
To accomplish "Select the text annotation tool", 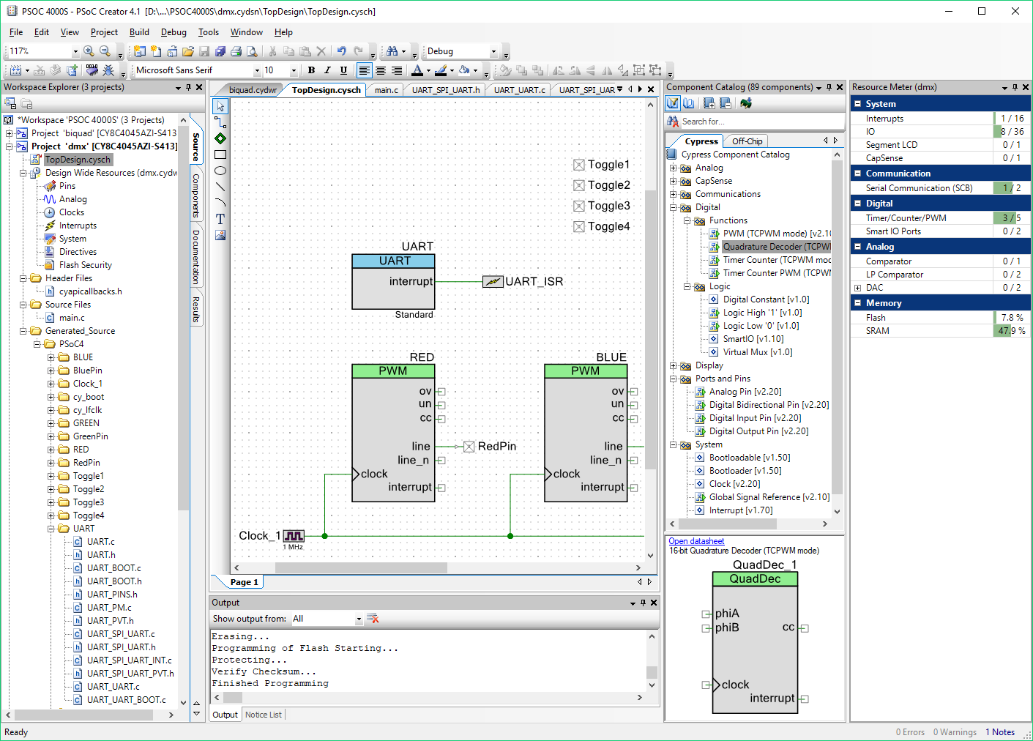I will pos(220,219).
